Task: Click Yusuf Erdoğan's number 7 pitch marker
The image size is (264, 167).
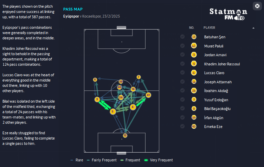Action: (x=139, y=77)
